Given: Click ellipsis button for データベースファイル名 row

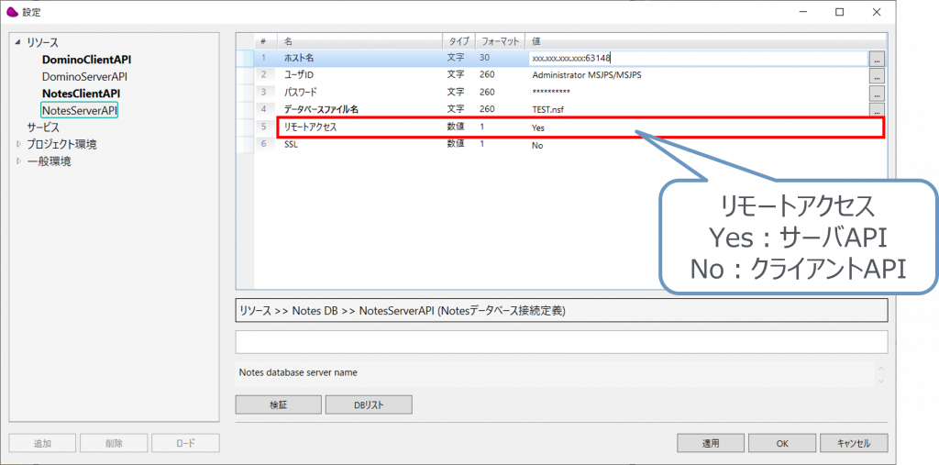Looking at the screenshot, I should (x=877, y=110).
